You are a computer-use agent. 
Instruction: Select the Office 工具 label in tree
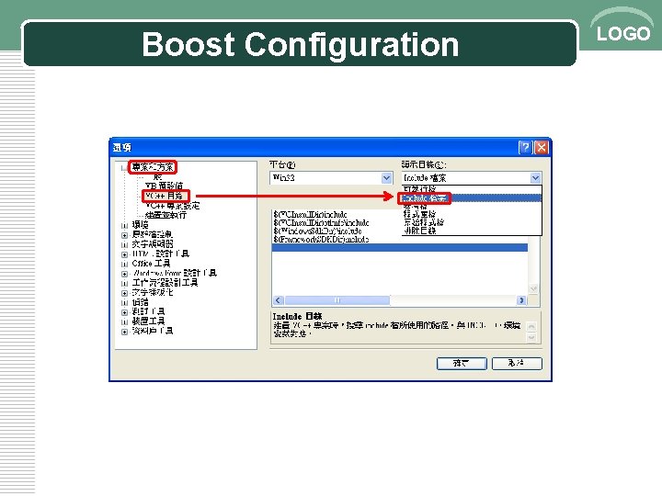point(151,264)
